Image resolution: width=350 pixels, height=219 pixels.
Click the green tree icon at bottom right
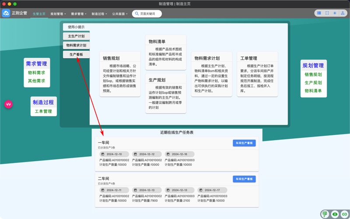pos(325,214)
